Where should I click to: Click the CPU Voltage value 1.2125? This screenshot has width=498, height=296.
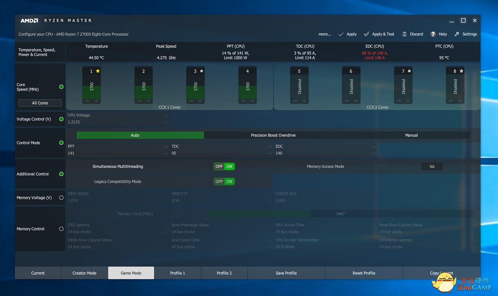[x=73, y=122]
